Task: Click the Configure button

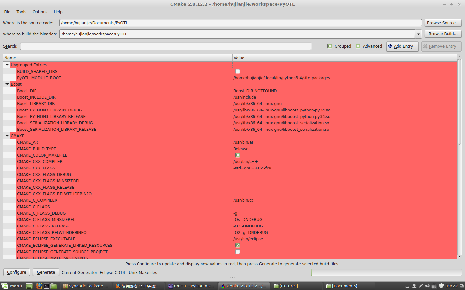Action: coord(16,272)
